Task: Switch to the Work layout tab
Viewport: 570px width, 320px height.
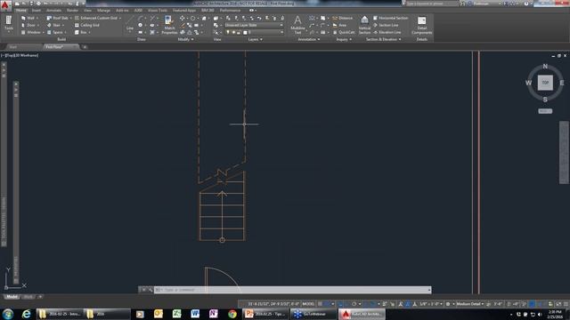Action: pyautogui.click(x=28, y=297)
